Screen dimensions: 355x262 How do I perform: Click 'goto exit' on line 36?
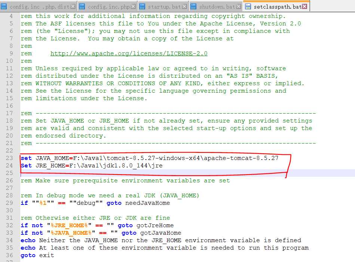(37, 255)
